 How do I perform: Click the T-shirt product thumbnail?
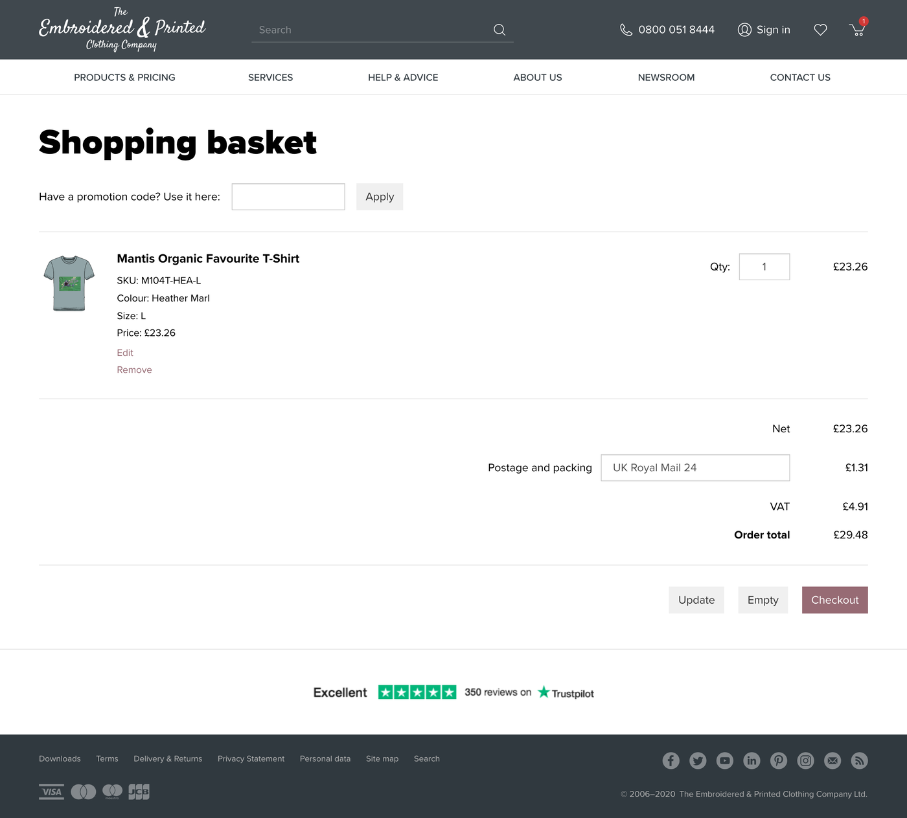pos(69,283)
